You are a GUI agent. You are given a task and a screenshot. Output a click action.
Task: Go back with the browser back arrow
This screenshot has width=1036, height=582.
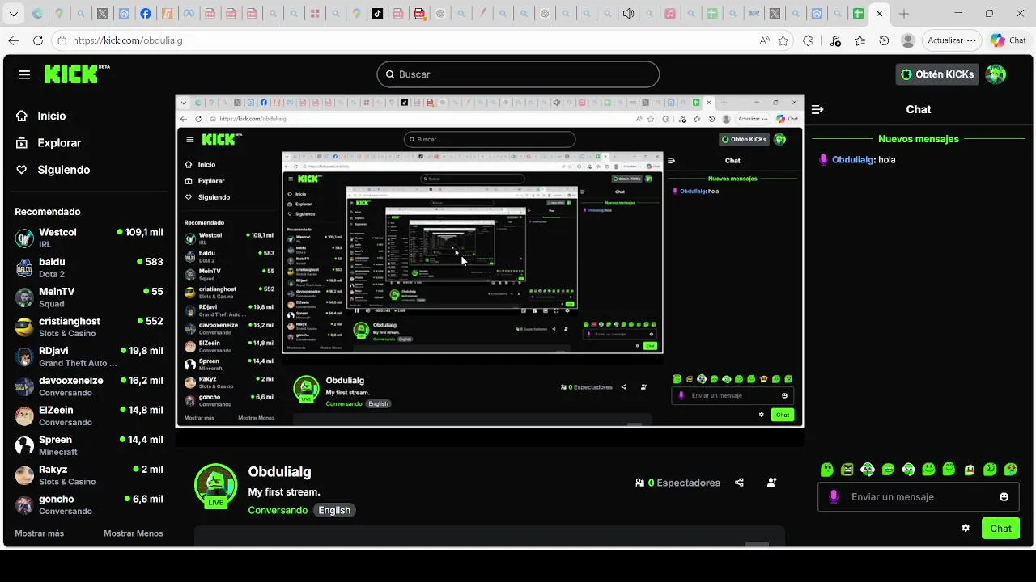tap(14, 40)
